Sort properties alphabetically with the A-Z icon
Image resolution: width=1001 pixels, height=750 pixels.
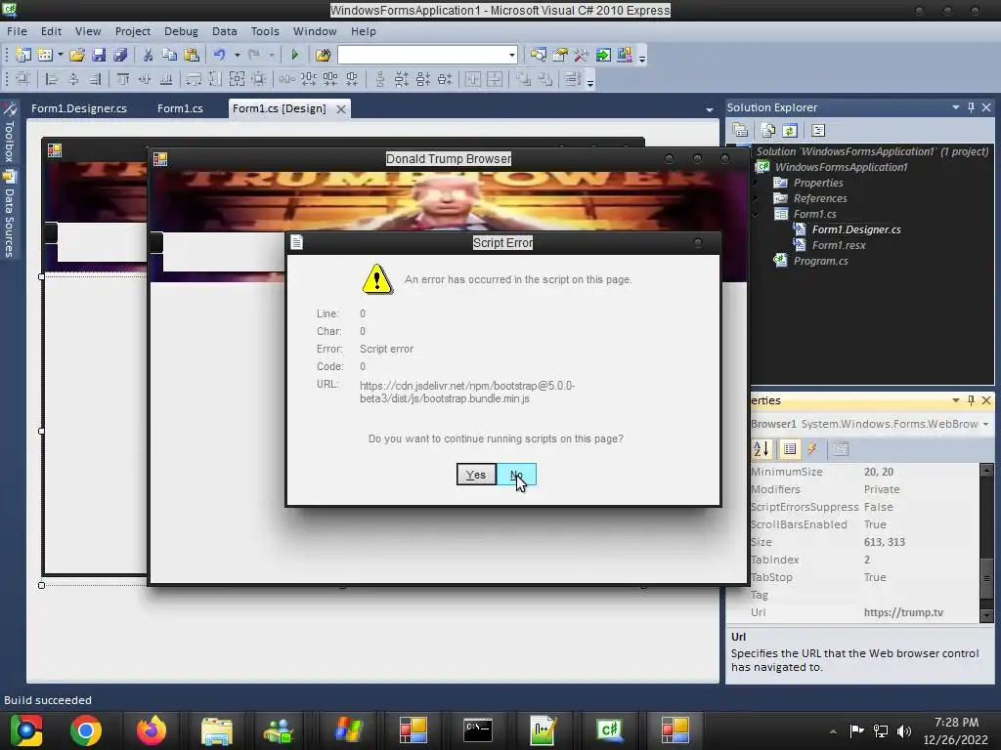point(762,449)
